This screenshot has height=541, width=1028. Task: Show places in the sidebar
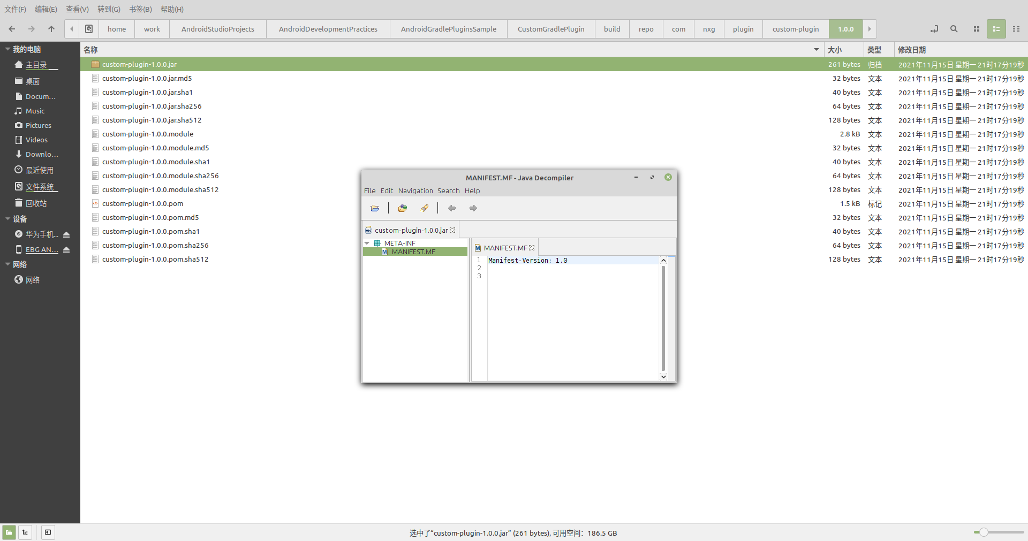click(9, 532)
